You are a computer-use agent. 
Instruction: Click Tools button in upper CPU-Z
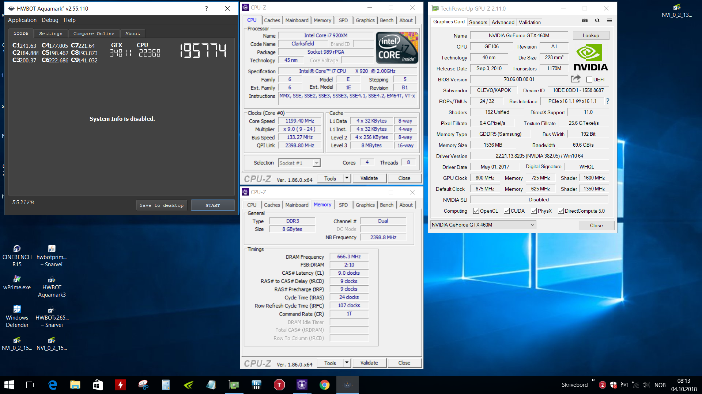(x=330, y=178)
